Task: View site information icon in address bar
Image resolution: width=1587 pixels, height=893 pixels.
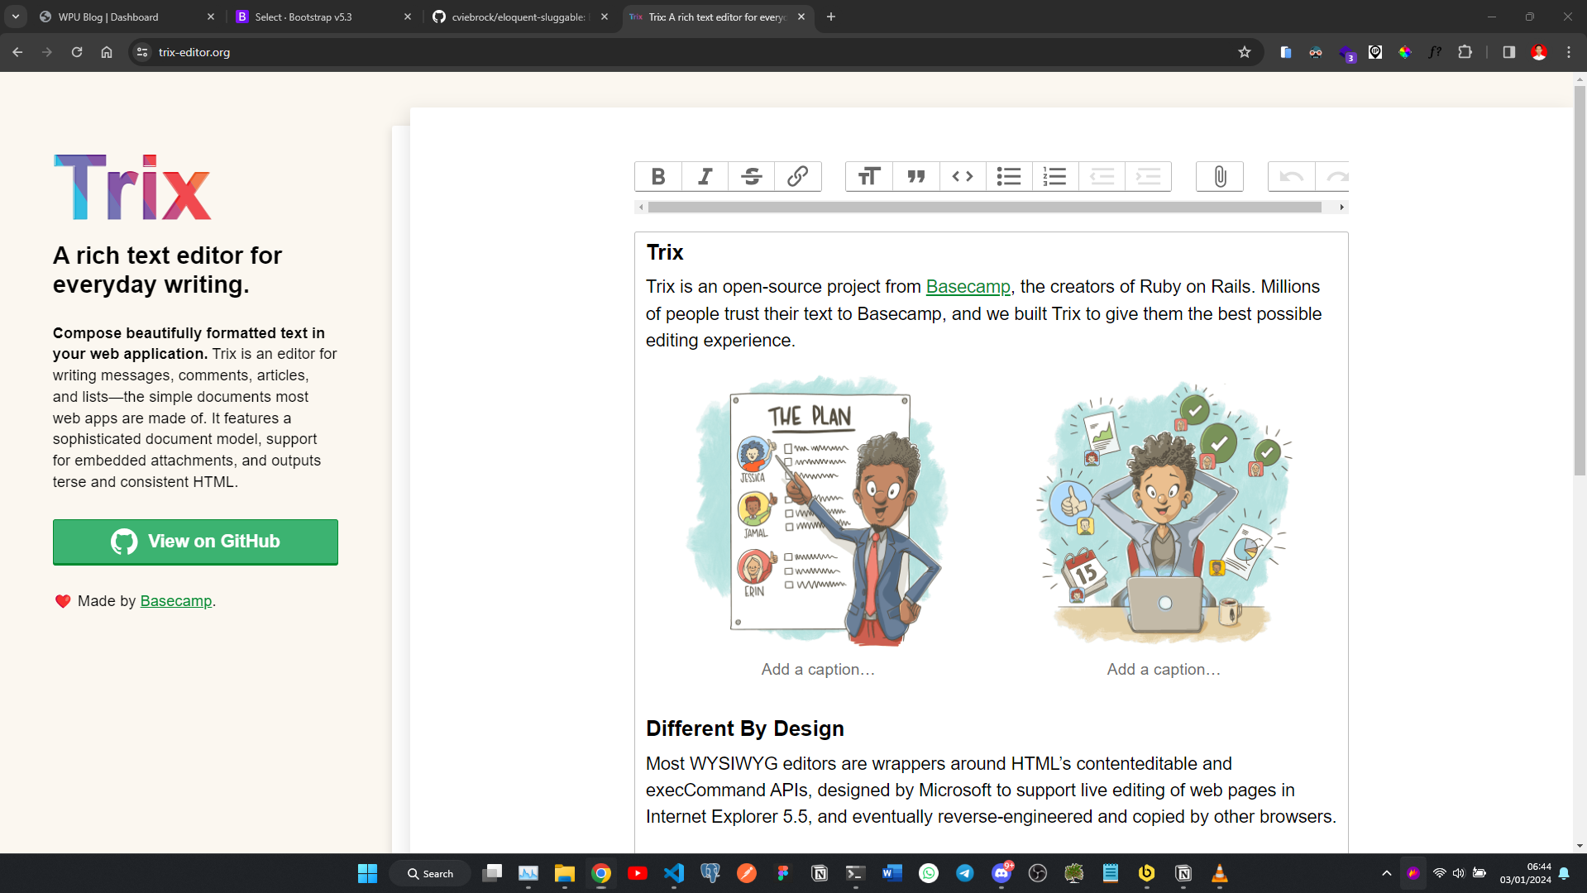Action: [142, 52]
